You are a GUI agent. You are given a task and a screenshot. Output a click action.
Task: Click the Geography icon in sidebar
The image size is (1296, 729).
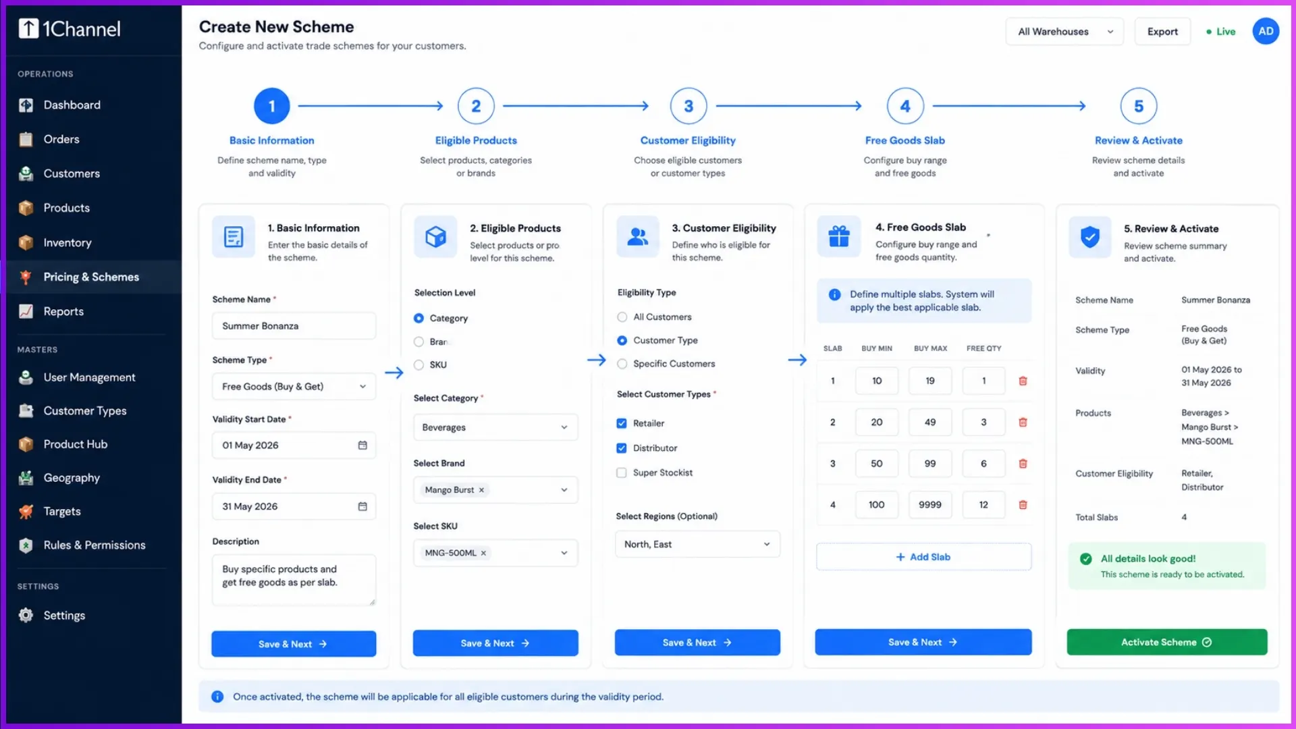(x=26, y=478)
